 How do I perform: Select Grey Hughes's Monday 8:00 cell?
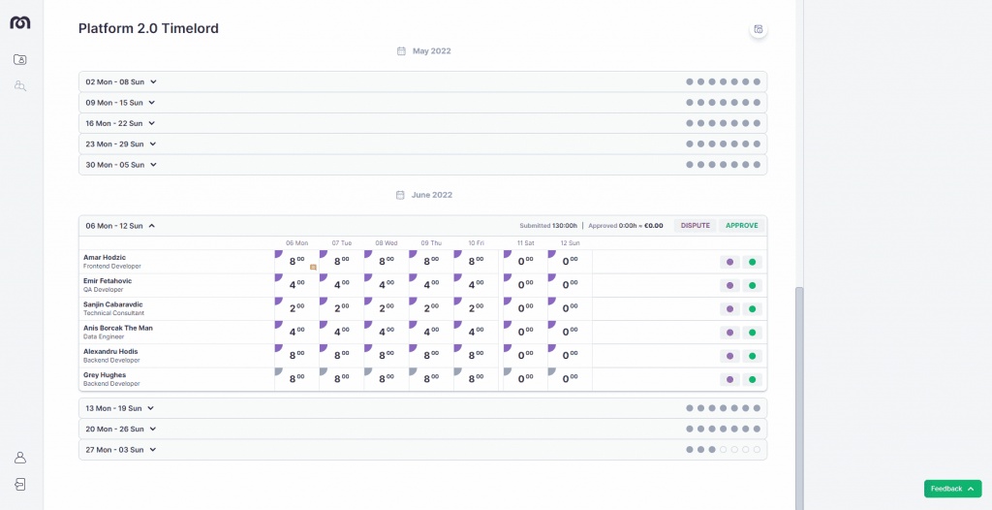(x=296, y=379)
